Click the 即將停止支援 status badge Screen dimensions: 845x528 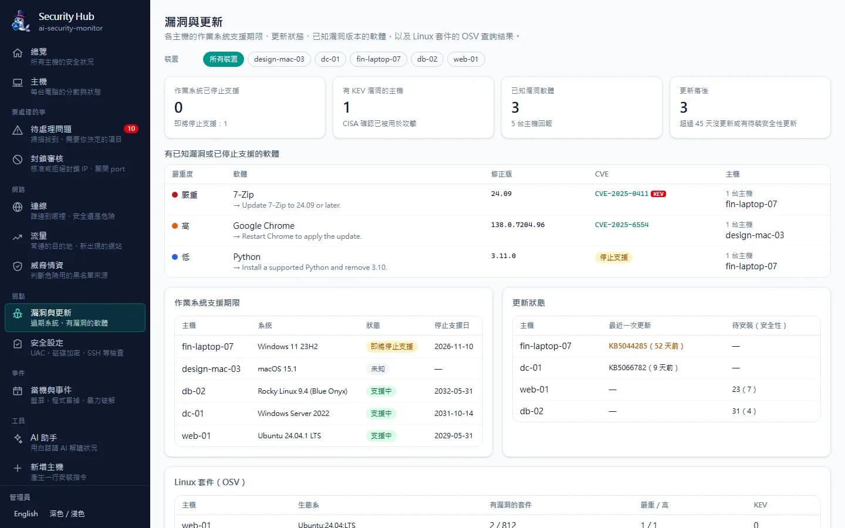(x=392, y=347)
